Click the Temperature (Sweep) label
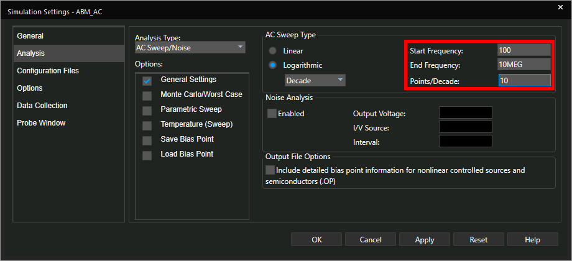The width and height of the screenshot is (572, 261). (196, 124)
